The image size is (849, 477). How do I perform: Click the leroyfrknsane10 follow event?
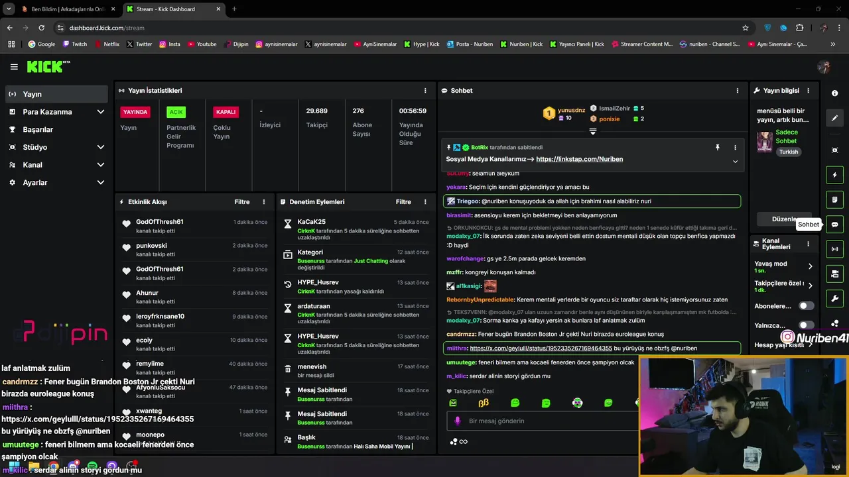pyautogui.click(x=194, y=320)
